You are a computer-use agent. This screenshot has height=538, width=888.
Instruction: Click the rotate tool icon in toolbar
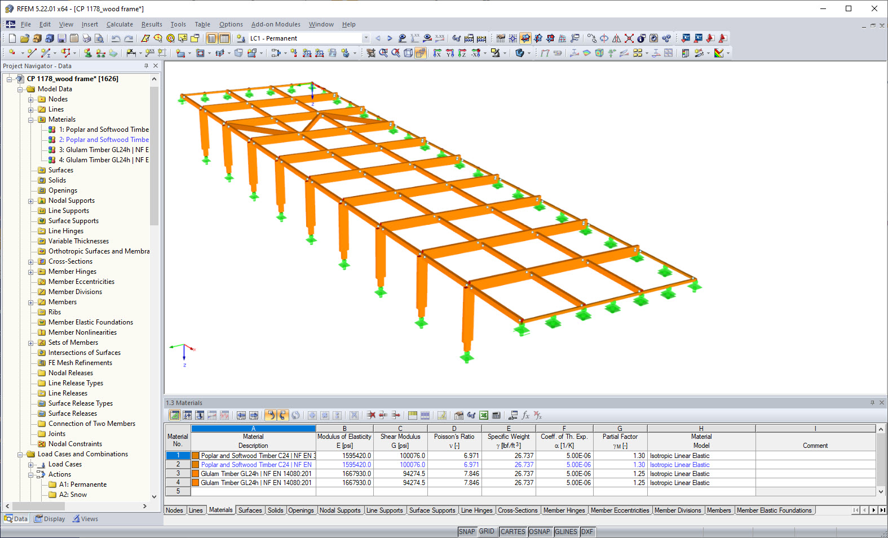pos(604,38)
